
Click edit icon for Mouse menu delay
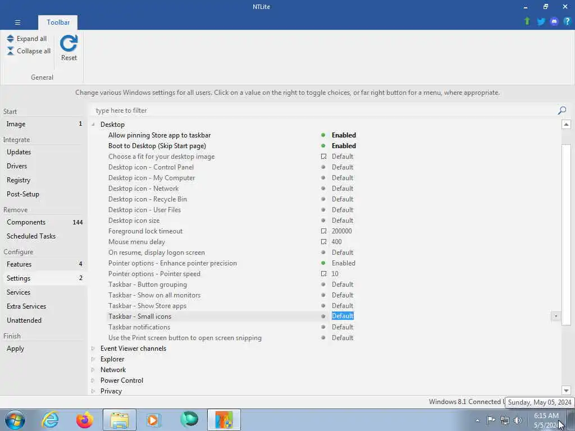323,242
